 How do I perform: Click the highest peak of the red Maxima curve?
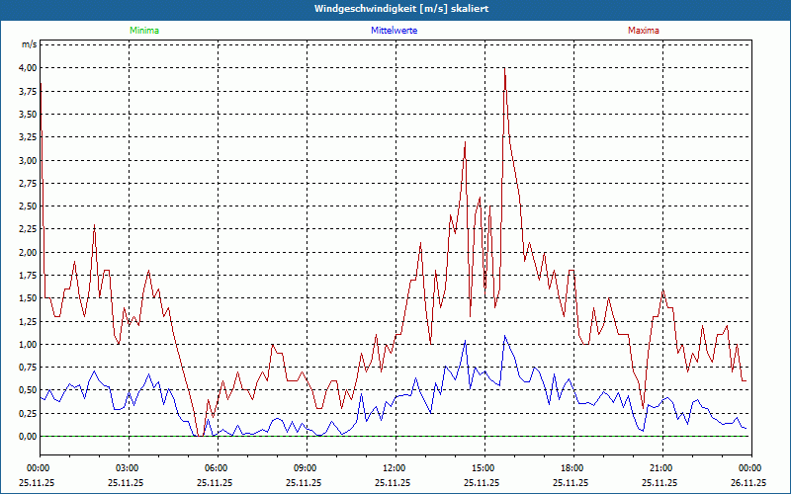coord(505,68)
